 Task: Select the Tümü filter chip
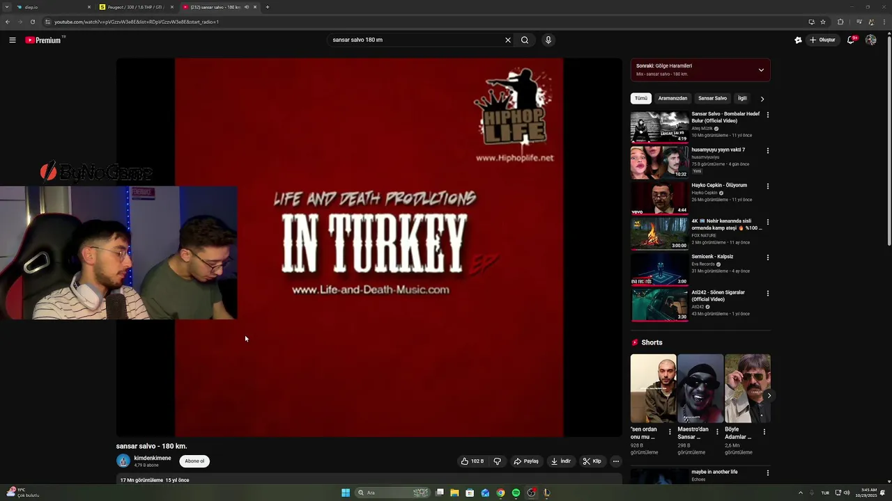click(x=641, y=98)
